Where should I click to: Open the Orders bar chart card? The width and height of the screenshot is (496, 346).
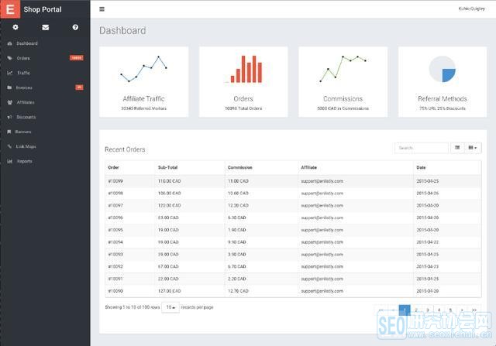click(x=243, y=82)
